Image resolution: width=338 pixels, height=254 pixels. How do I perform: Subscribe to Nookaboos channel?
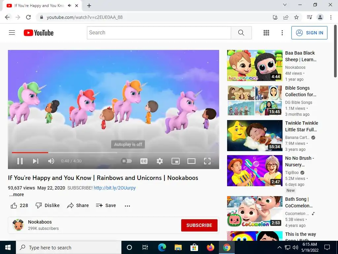point(199,225)
